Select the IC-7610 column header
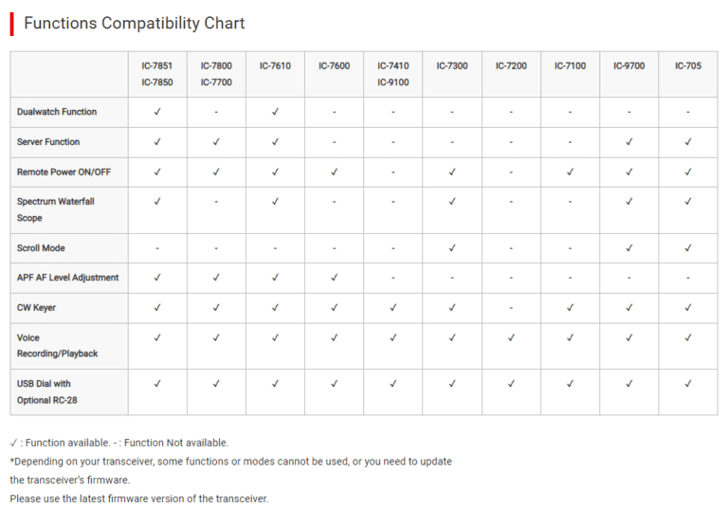The height and width of the screenshot is (508, 728). [x=275, y=66]
